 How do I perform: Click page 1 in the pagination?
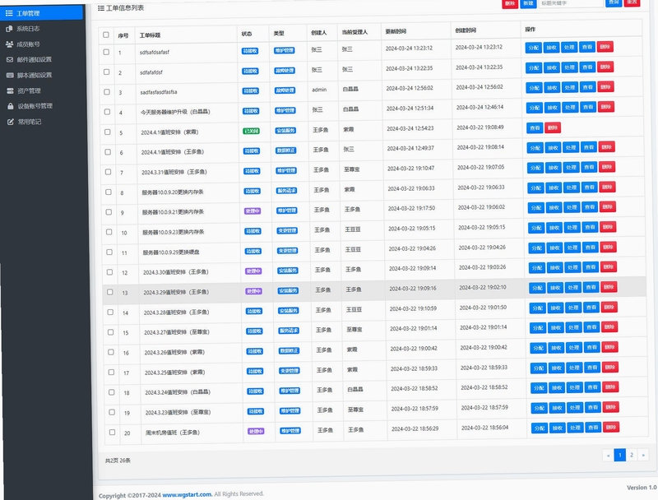tap(620, 455)
